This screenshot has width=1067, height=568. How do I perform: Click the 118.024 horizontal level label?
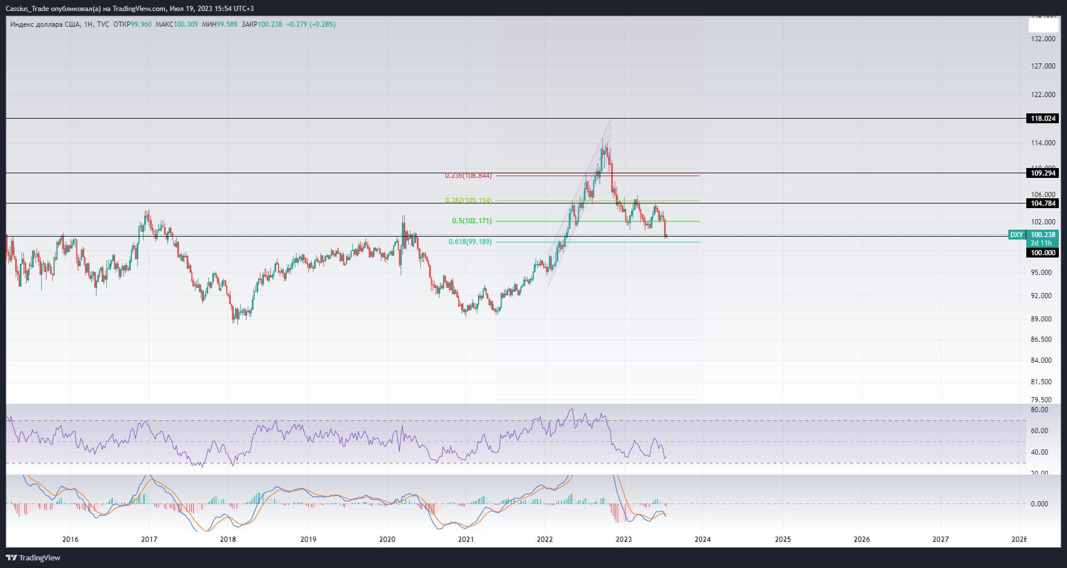[1043, 119]
